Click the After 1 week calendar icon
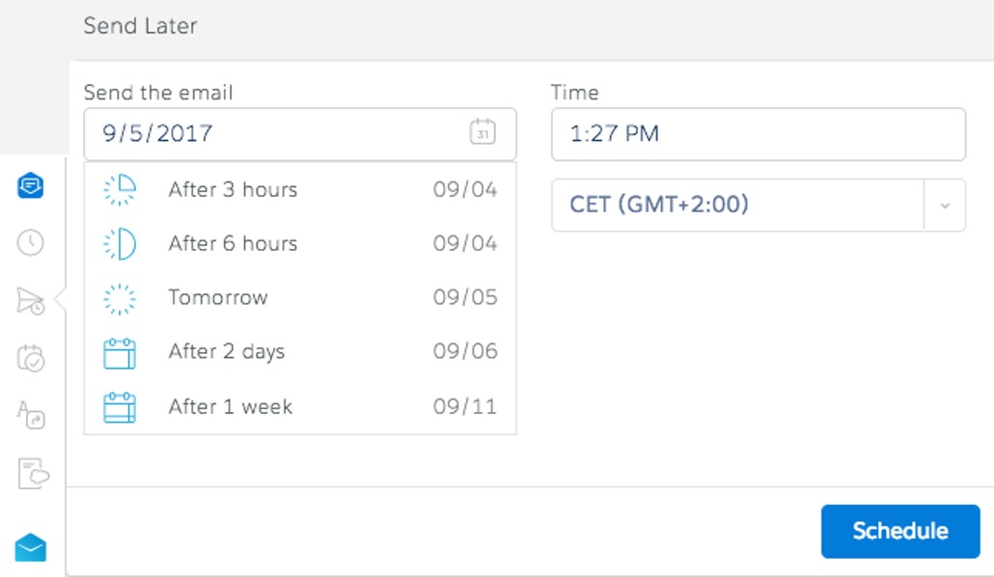The height and width of the screenshot is (577, 994). (x=120, y=407)
